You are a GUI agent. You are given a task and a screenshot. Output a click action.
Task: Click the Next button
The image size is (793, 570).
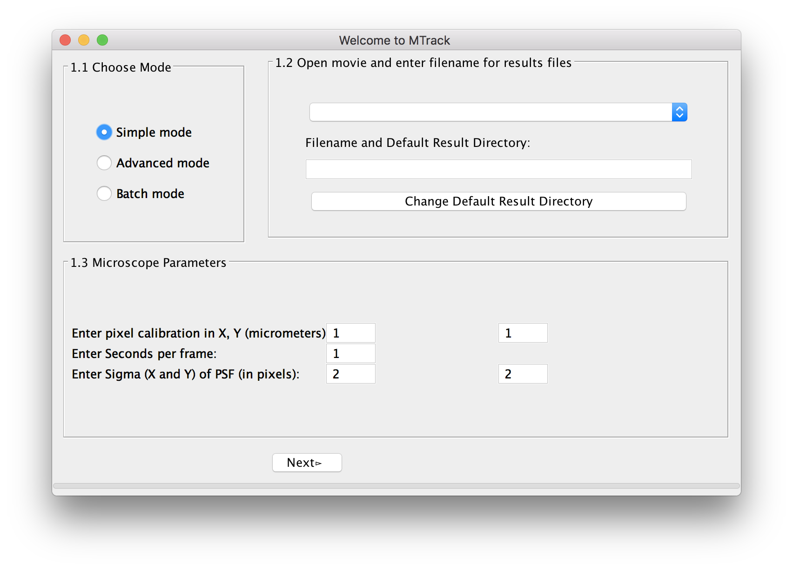307,463
